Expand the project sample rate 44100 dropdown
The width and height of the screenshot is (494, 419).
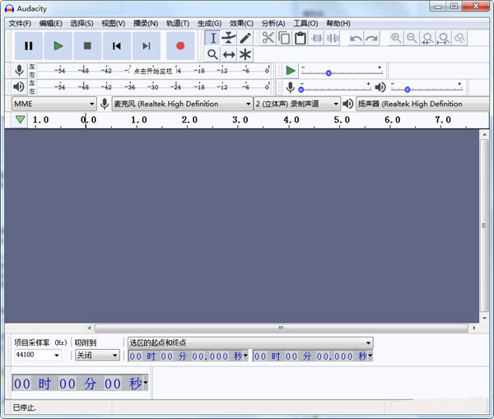(38, 355)
